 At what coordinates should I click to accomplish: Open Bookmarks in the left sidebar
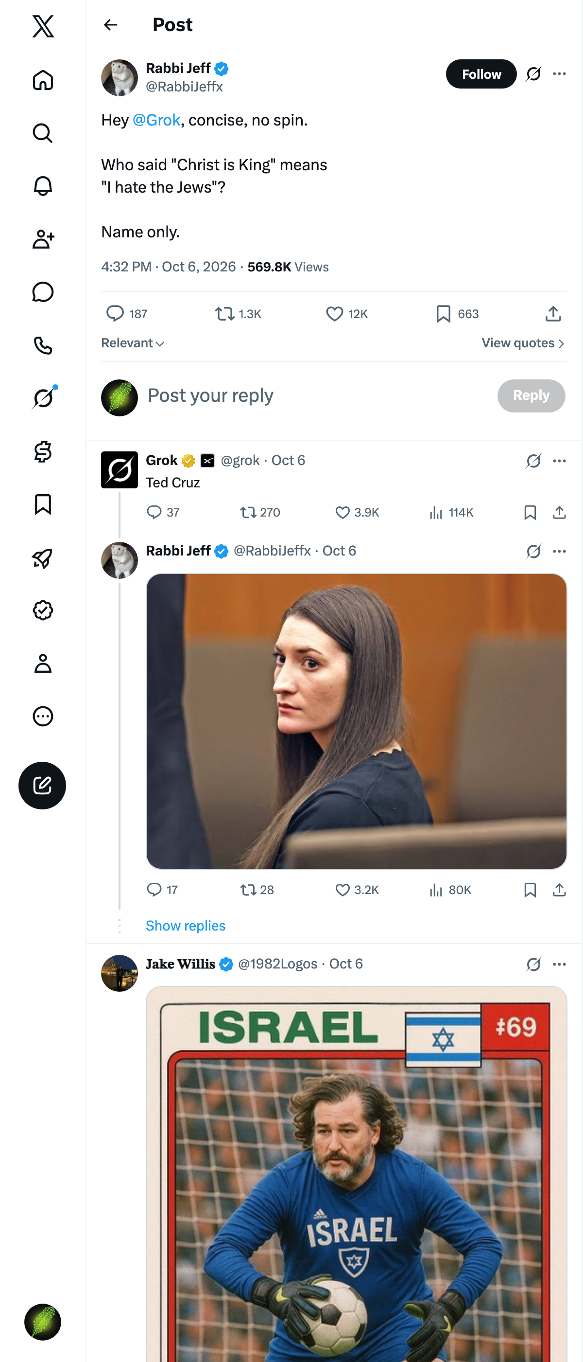tap(43, 504)
